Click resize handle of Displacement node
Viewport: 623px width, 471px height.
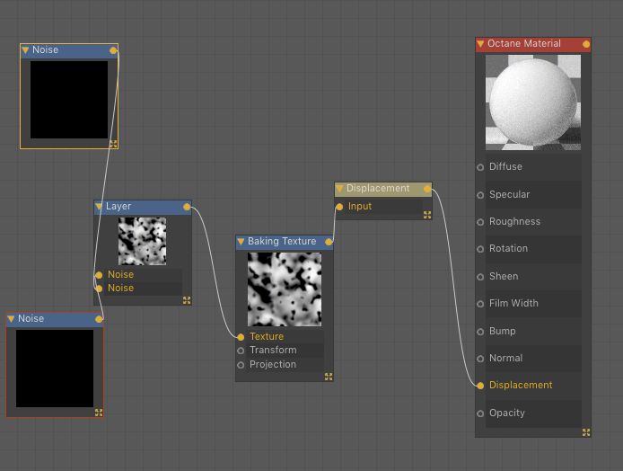(x=427, y=215)
